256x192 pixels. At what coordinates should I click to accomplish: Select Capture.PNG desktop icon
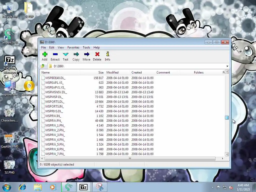(9, 141)
